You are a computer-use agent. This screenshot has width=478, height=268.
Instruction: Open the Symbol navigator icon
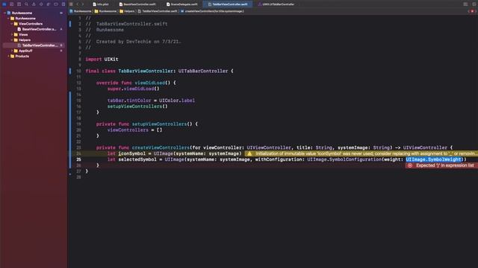coord(19,4)
